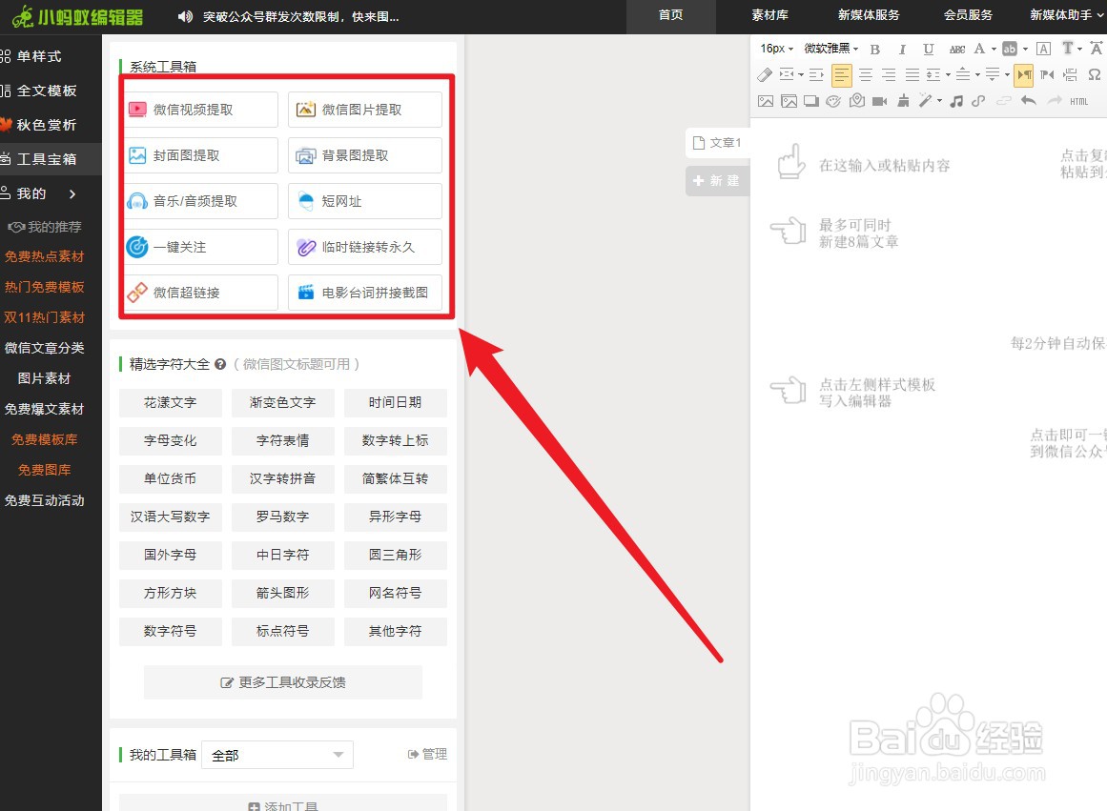Go to the 首页 tab
The height and width of the screenshot is (811, 1107).
coord(670,15)
